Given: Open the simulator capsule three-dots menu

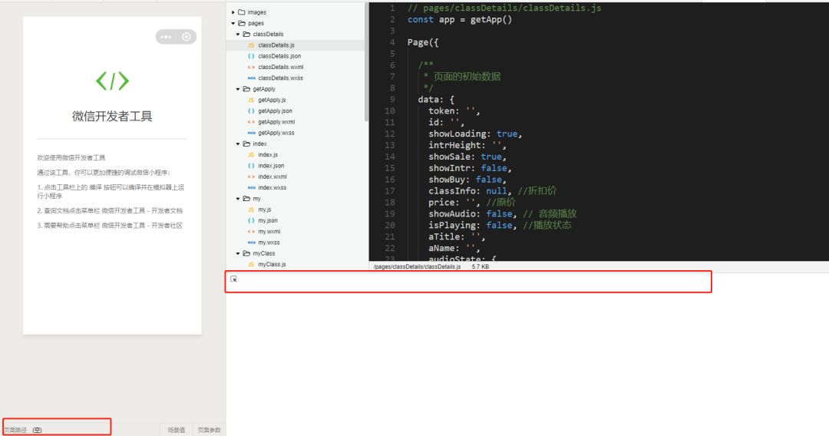Looking at the screenshot, I should point(166,37).
